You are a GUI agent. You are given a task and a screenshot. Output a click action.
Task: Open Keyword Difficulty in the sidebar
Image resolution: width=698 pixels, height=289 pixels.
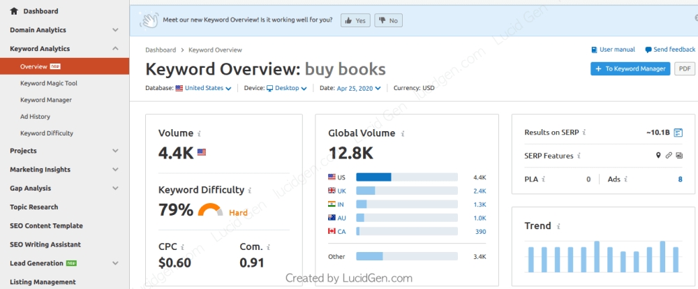[x=47, y=133]
